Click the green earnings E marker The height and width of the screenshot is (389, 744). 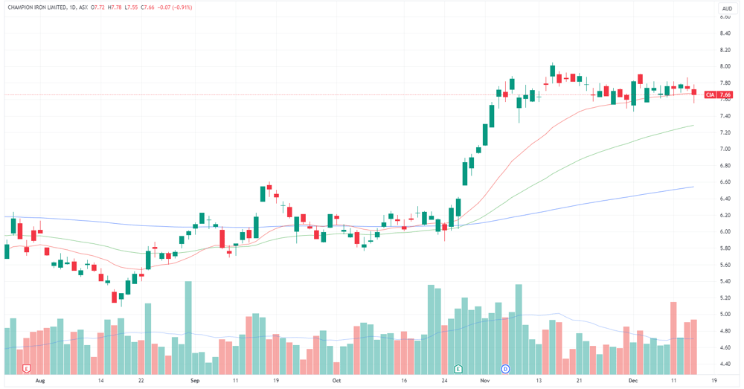458,369
